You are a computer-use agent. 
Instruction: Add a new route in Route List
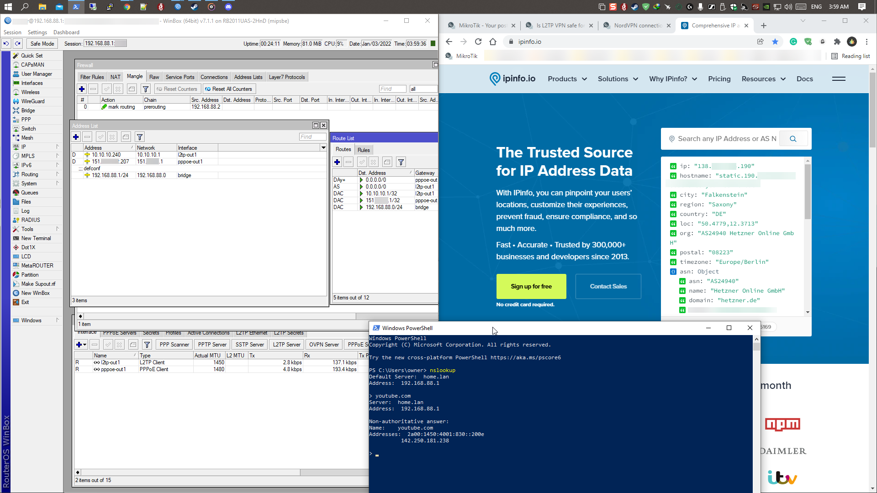pos(337,162)
